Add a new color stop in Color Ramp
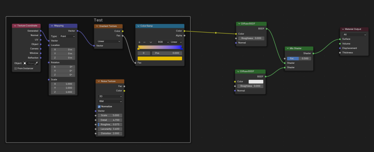The image size is (374, 152). tap(139, 42)
